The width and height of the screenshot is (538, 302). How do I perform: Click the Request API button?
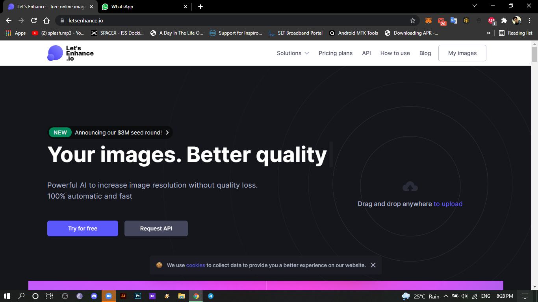tap(156, 228)
